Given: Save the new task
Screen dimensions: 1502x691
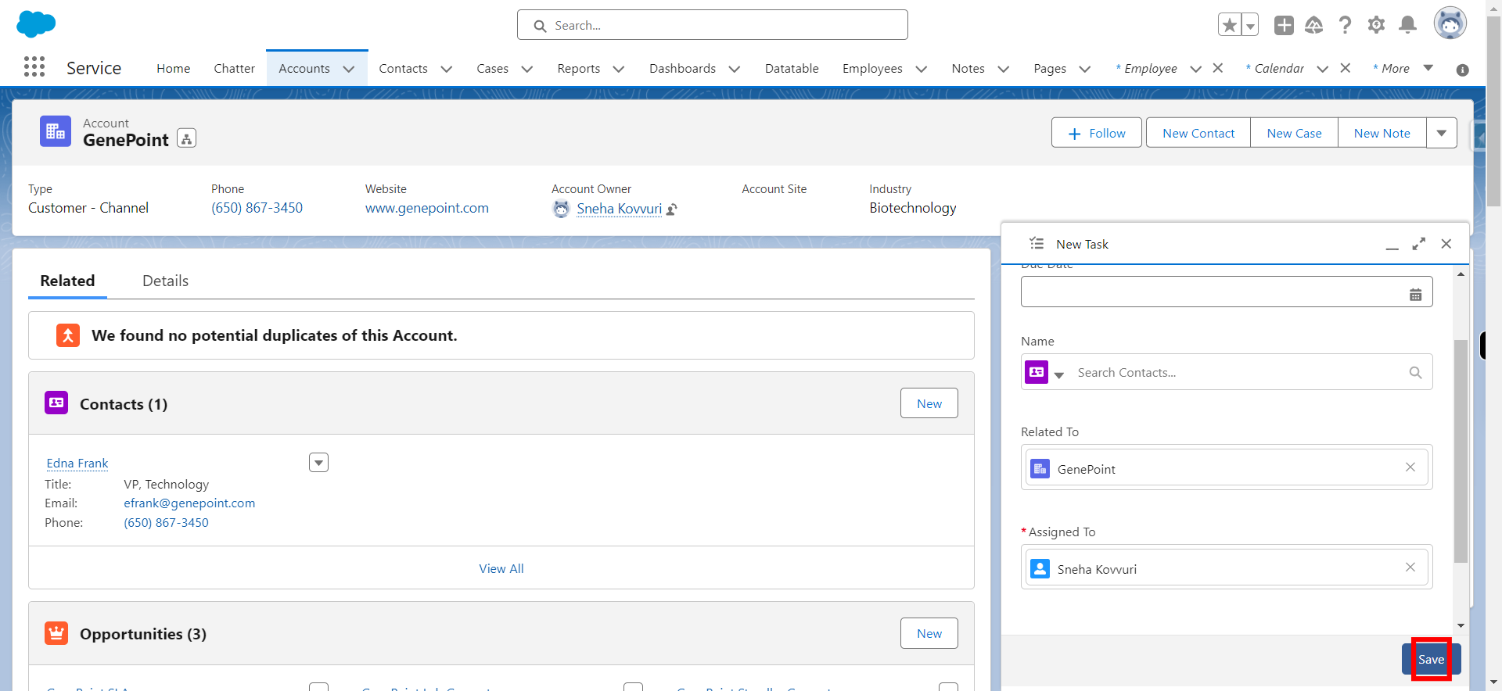Looking at the screenshot, I should pos(1431,659).
